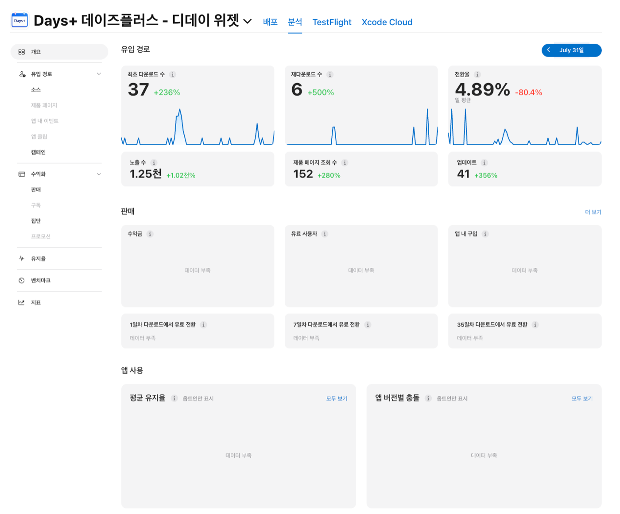Image resolution: width=620 pixels, height=514 pixels.
Task: Show info for 35일차 다운로드에서 유료 전환
Action: click(x=535, y=325)
